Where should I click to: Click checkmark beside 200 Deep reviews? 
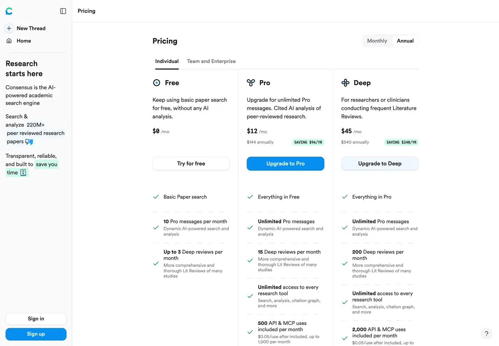pos(345,263)
